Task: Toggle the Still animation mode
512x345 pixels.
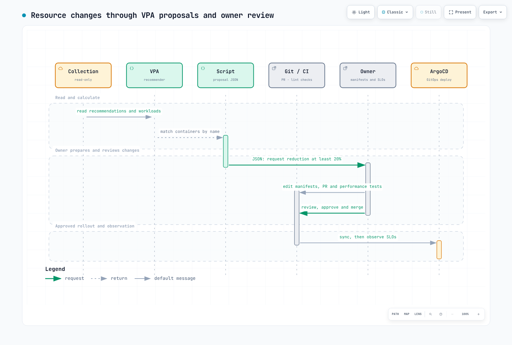Action: [x=428, y=12]
